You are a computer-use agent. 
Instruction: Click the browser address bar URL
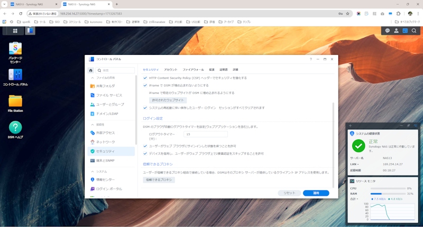[x=91, y=14]
